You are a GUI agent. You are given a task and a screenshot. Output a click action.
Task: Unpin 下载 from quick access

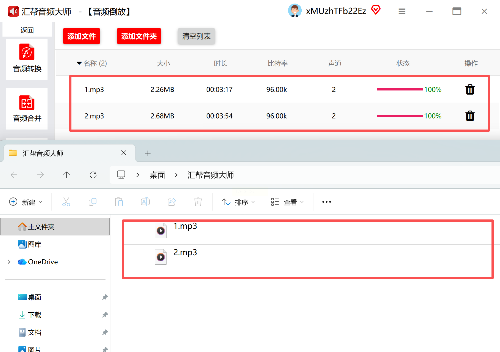[105, 315]
